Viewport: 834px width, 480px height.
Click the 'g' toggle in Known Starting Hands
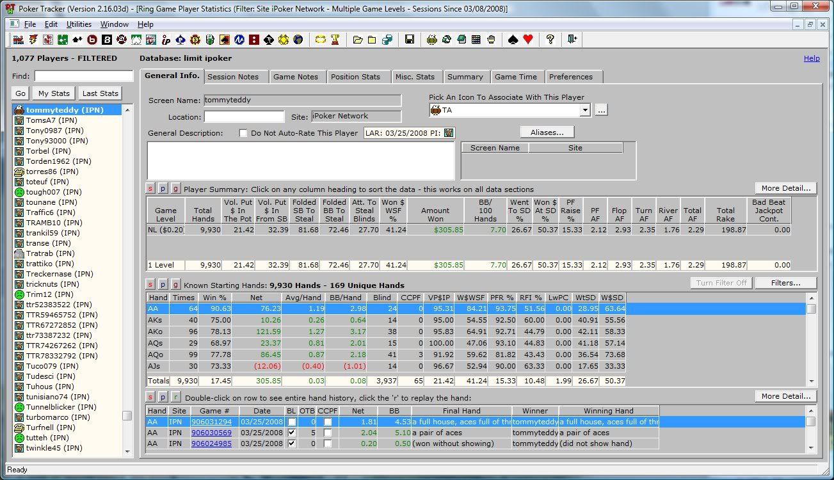pos(175,285)
